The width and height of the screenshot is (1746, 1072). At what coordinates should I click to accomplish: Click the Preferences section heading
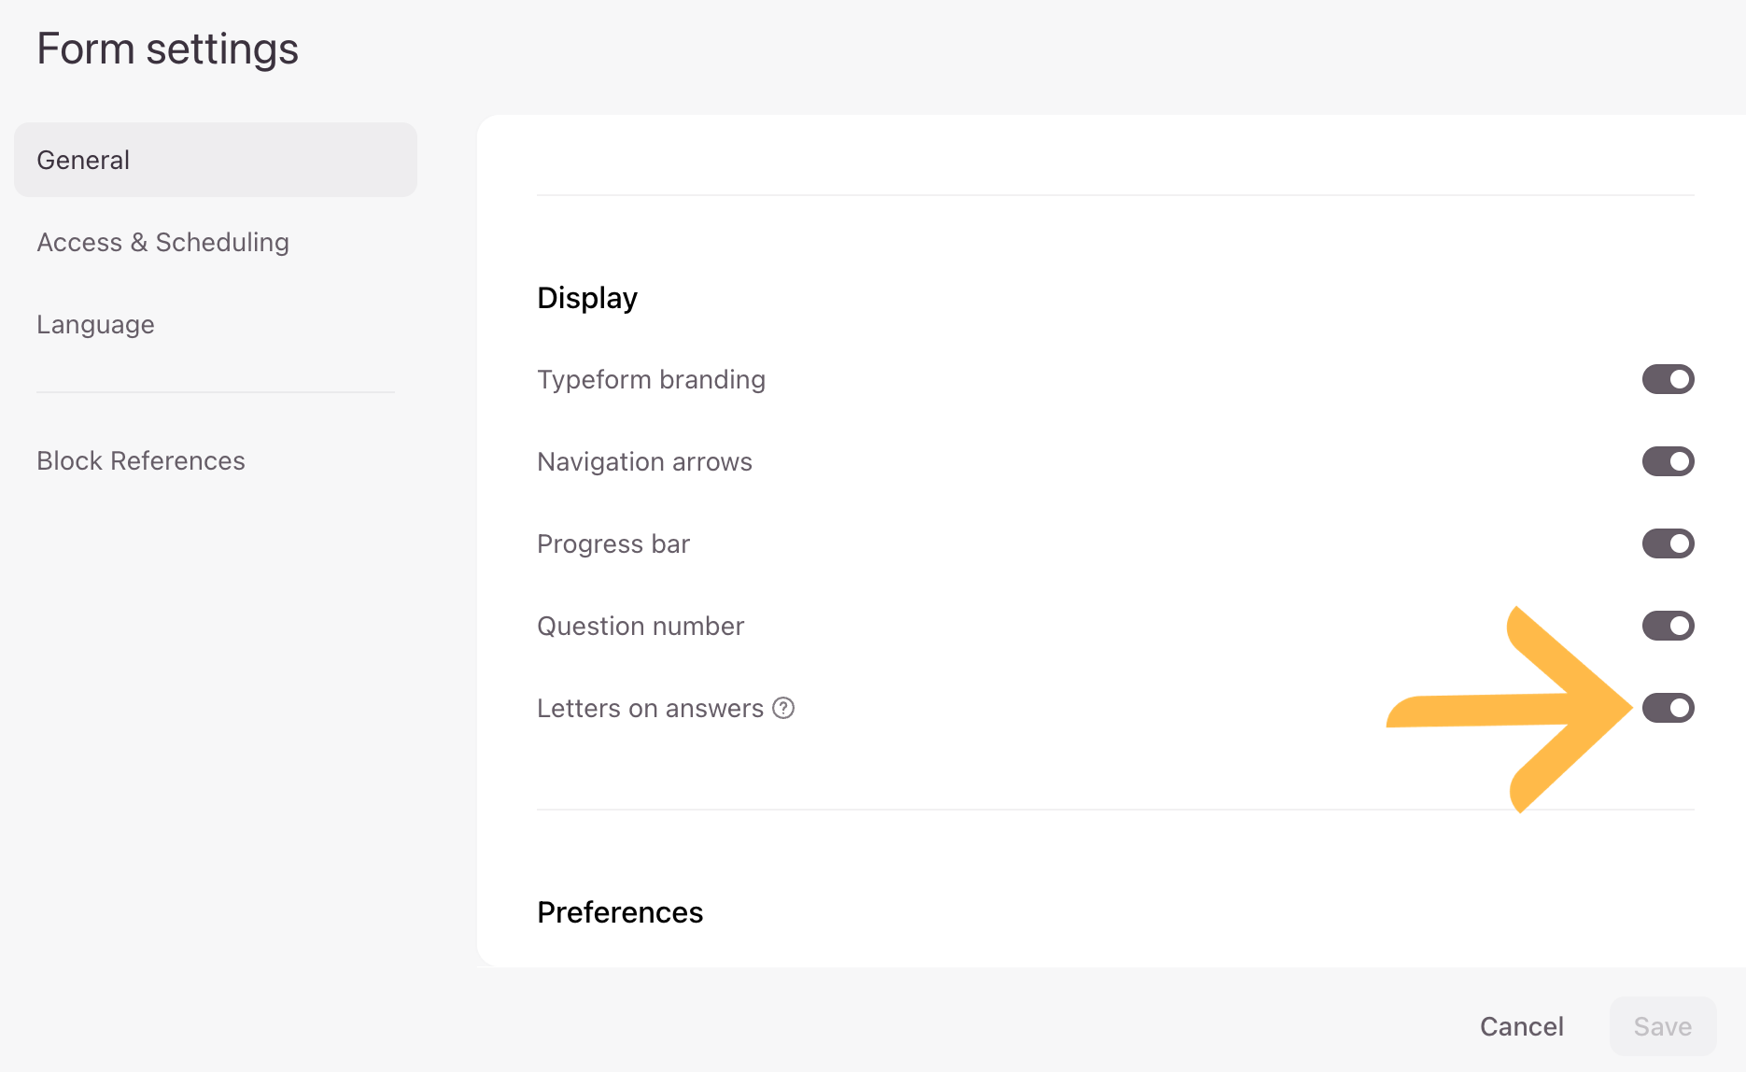point(620,912)
